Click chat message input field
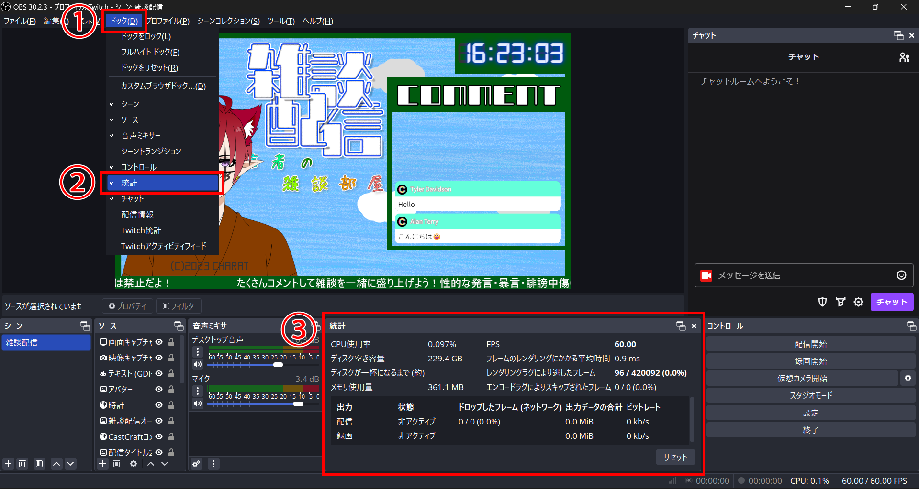919x489 pixels. coord(804,275)
